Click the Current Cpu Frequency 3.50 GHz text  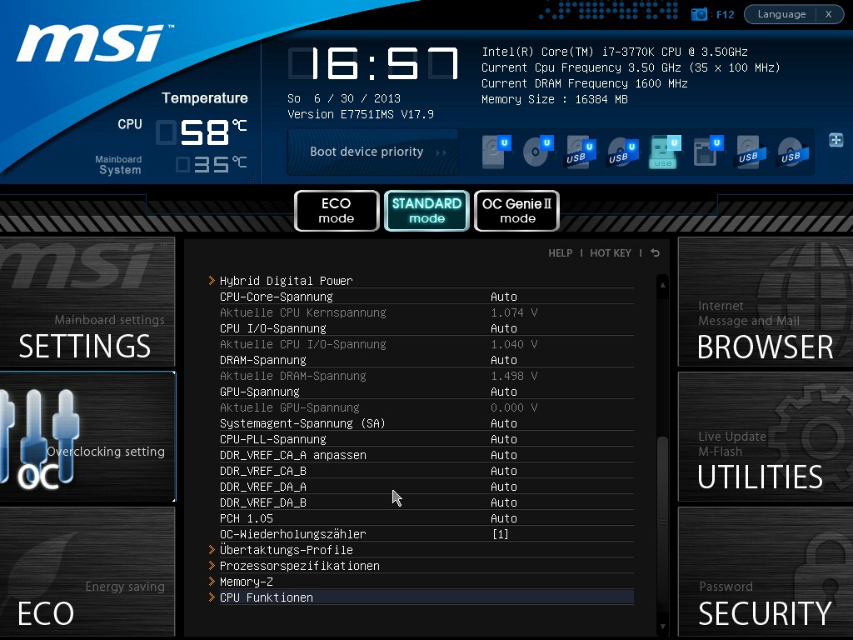tap(631, 68)
